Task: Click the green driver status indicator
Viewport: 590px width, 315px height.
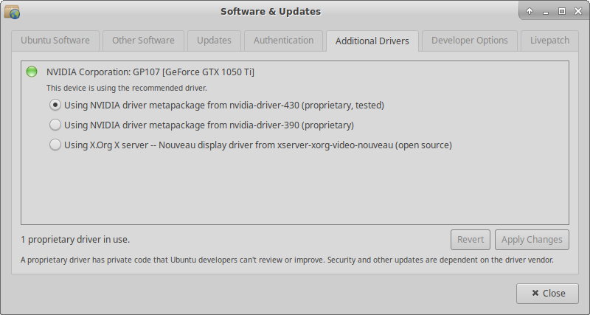Action: click(x=32, y=72)
